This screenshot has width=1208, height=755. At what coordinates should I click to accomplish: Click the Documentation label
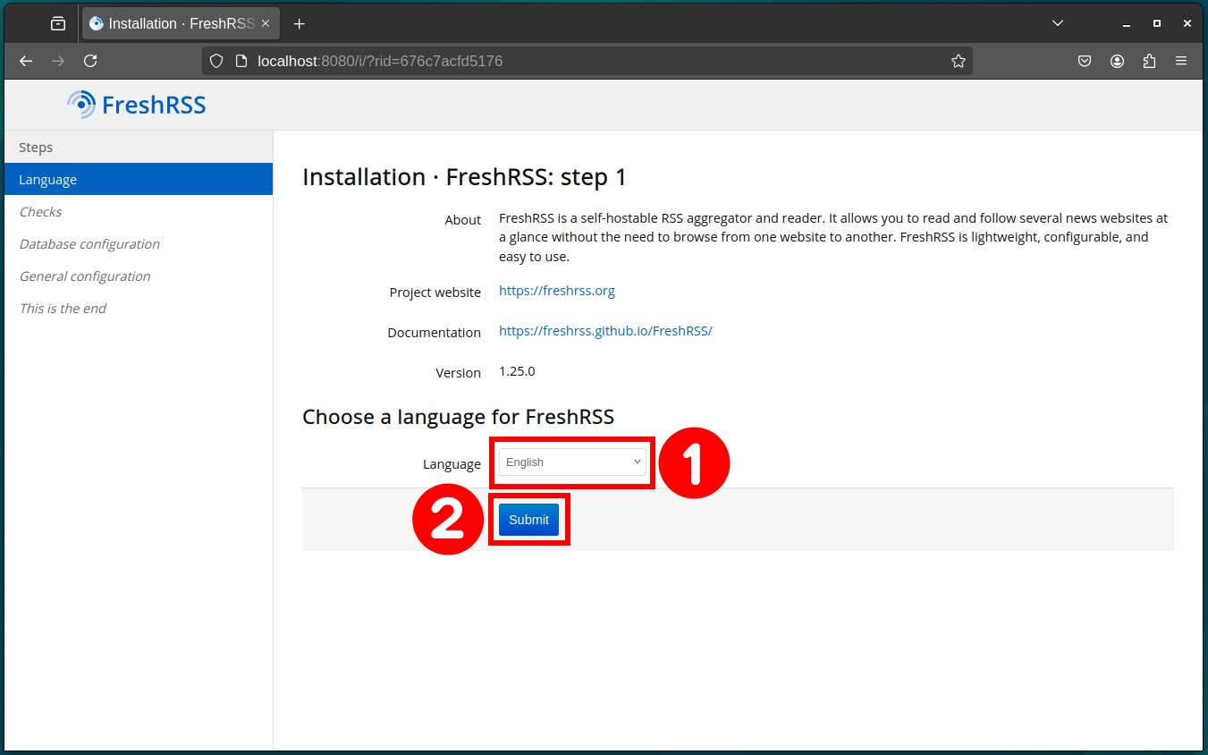point(435,333)
